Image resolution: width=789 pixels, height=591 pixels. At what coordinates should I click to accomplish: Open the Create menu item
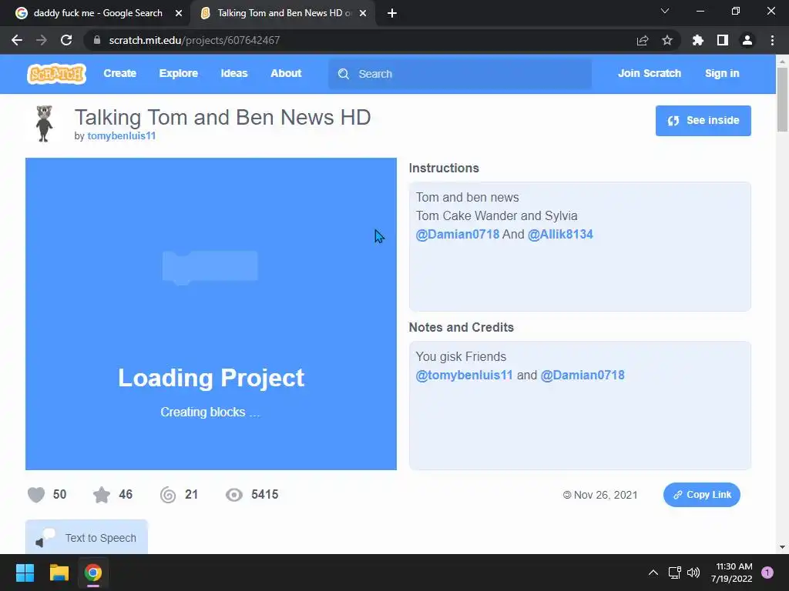click(119, 73)
